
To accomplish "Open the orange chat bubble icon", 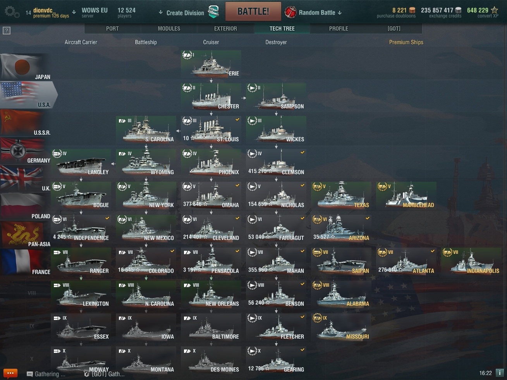I will [x=10, y=373].
